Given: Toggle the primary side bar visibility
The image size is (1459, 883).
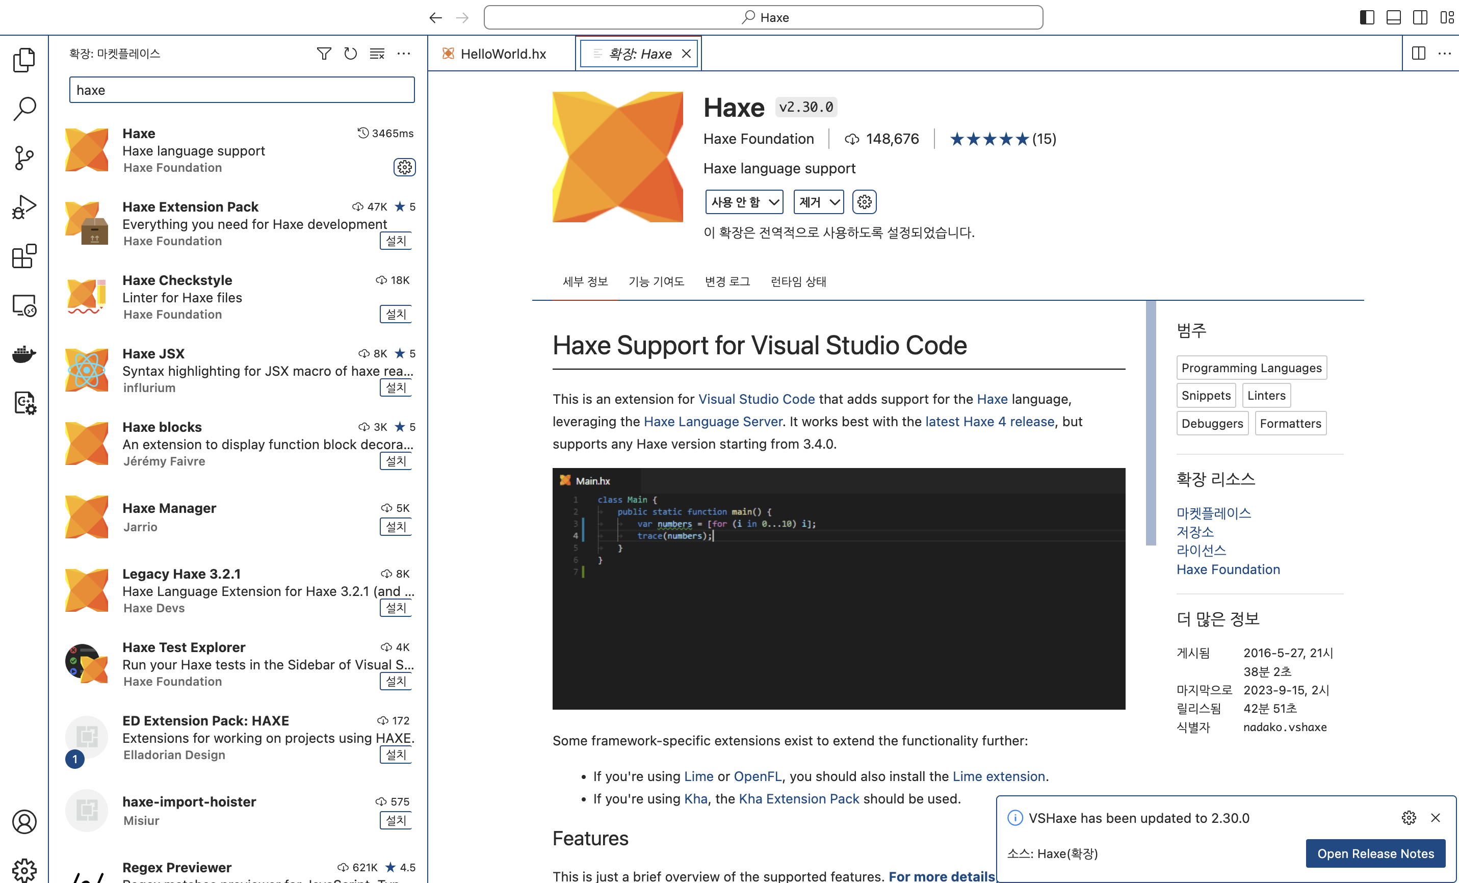Looking at the screenshot, I should (1367, 17).
